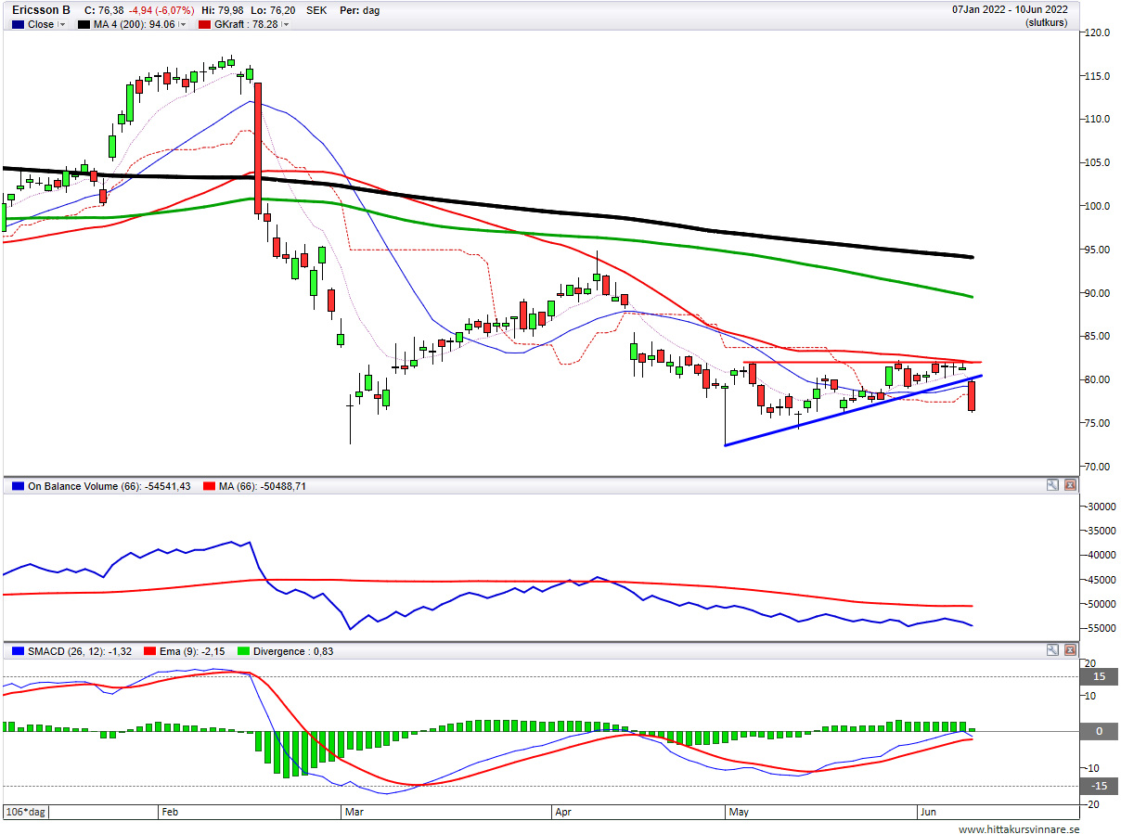
Task: Click the '106*dag' period box
Action: coord(25,812)
